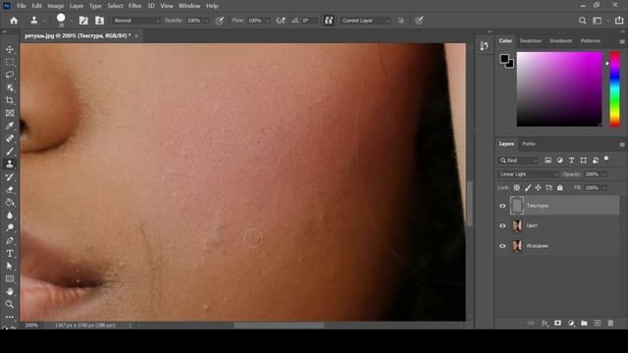This screenshot has width=628, height=353.
Task: Open Search icon in options bar
Action: [x=582, y=21]
